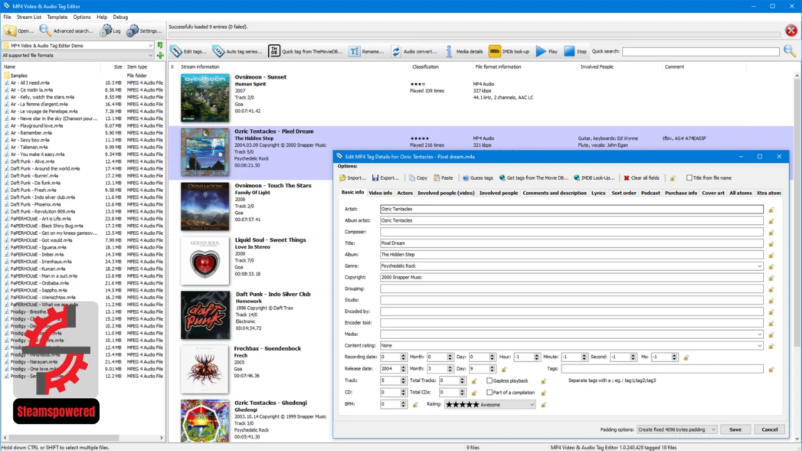
Task: Click Get tags from The Movie DB
Action: pos(534,178)
